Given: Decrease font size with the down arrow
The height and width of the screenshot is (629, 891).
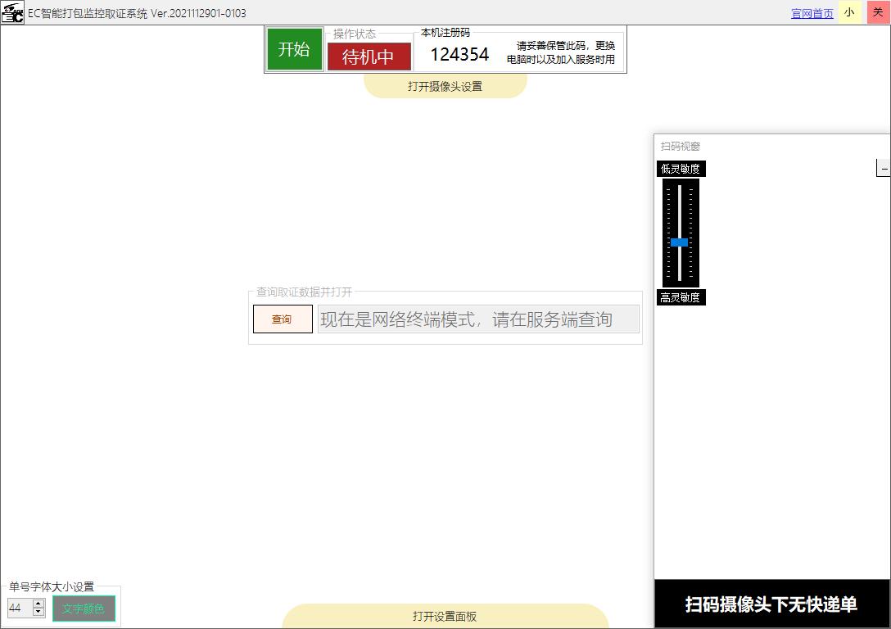Looking at the screenshot, I should coord(38,612).
